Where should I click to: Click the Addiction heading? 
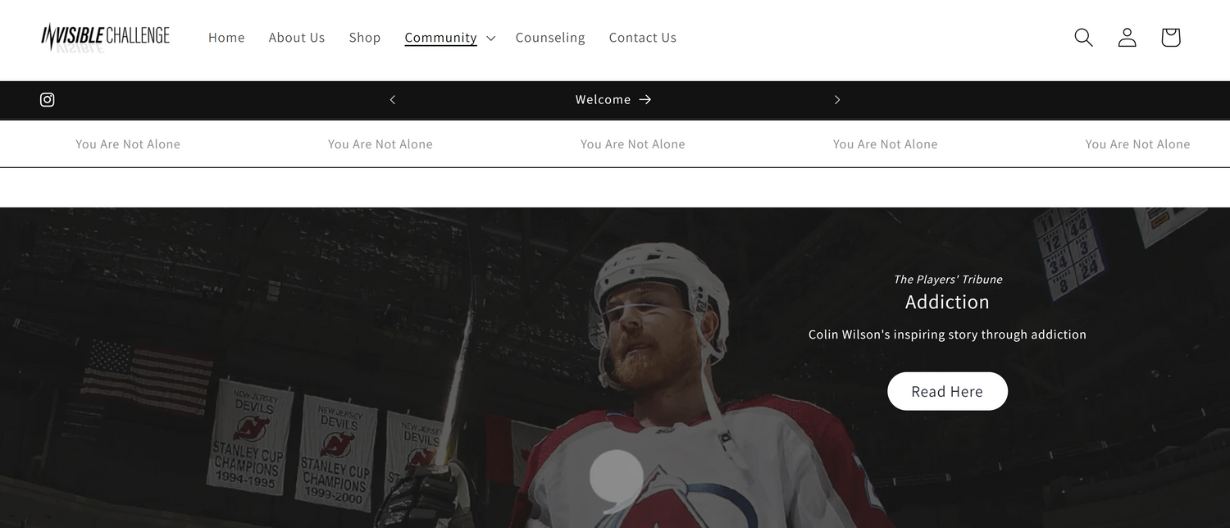click(947, 303)
